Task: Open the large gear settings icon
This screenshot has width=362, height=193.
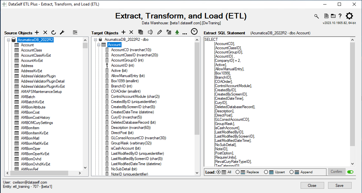Action: (x=349, y=16)
